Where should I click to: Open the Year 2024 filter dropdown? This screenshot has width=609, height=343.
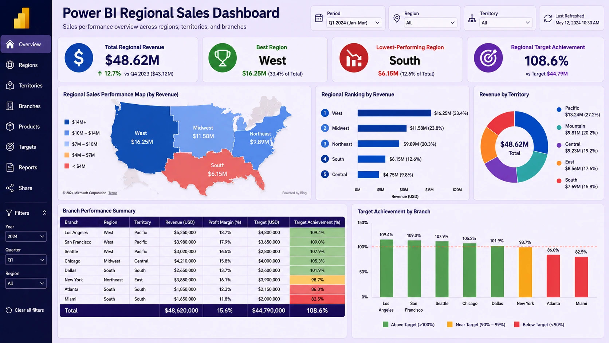tap(26, 237)
